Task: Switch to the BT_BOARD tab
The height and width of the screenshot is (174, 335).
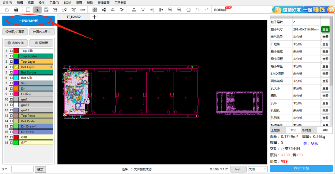Action: 74,17
